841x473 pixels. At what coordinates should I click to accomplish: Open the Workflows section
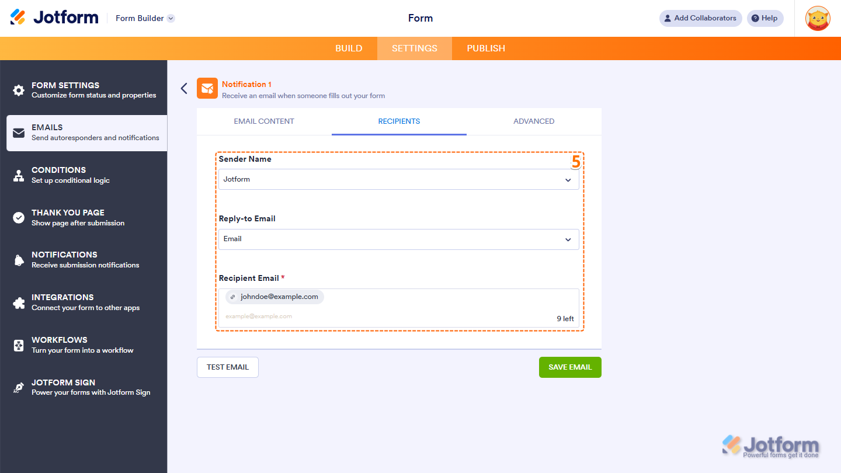59,344
